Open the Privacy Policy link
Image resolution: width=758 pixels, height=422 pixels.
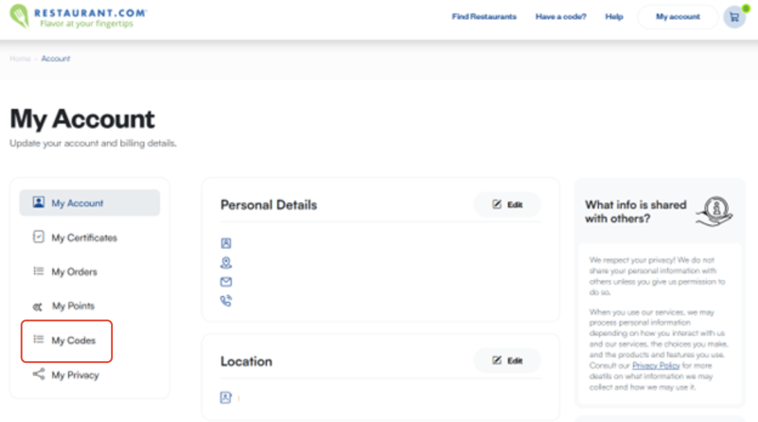click(x=656, y=365)
